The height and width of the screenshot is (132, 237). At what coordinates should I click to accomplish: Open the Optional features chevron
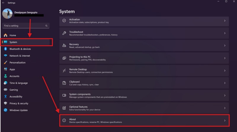point(225,108)
